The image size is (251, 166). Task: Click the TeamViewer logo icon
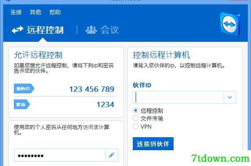[x=231, y=24]
